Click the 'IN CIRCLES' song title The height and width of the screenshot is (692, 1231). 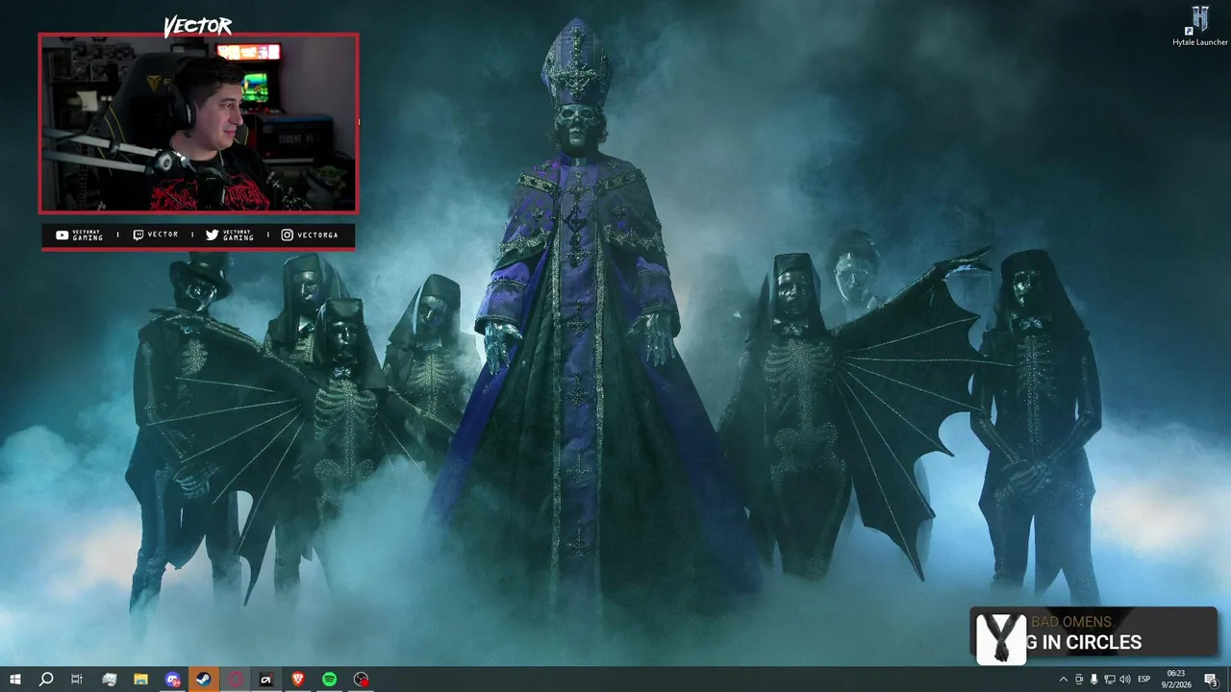click(1091, 643)
